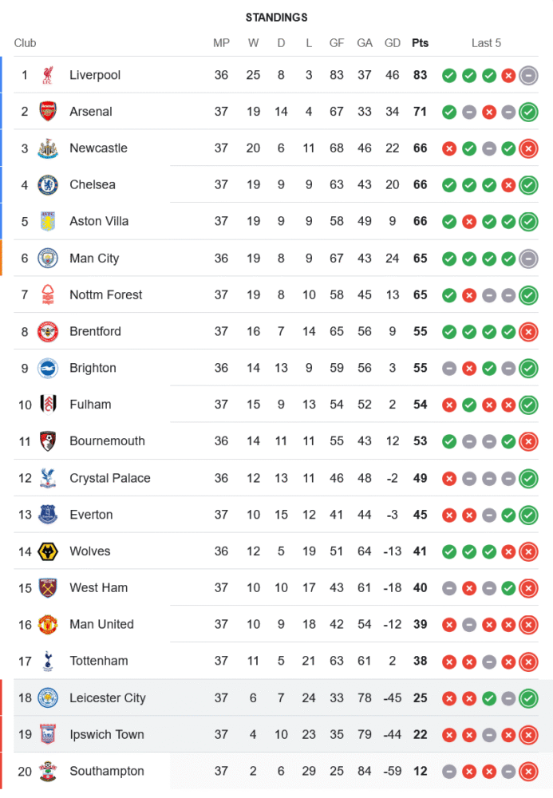Click the Club column header

[x=25, y=43]
